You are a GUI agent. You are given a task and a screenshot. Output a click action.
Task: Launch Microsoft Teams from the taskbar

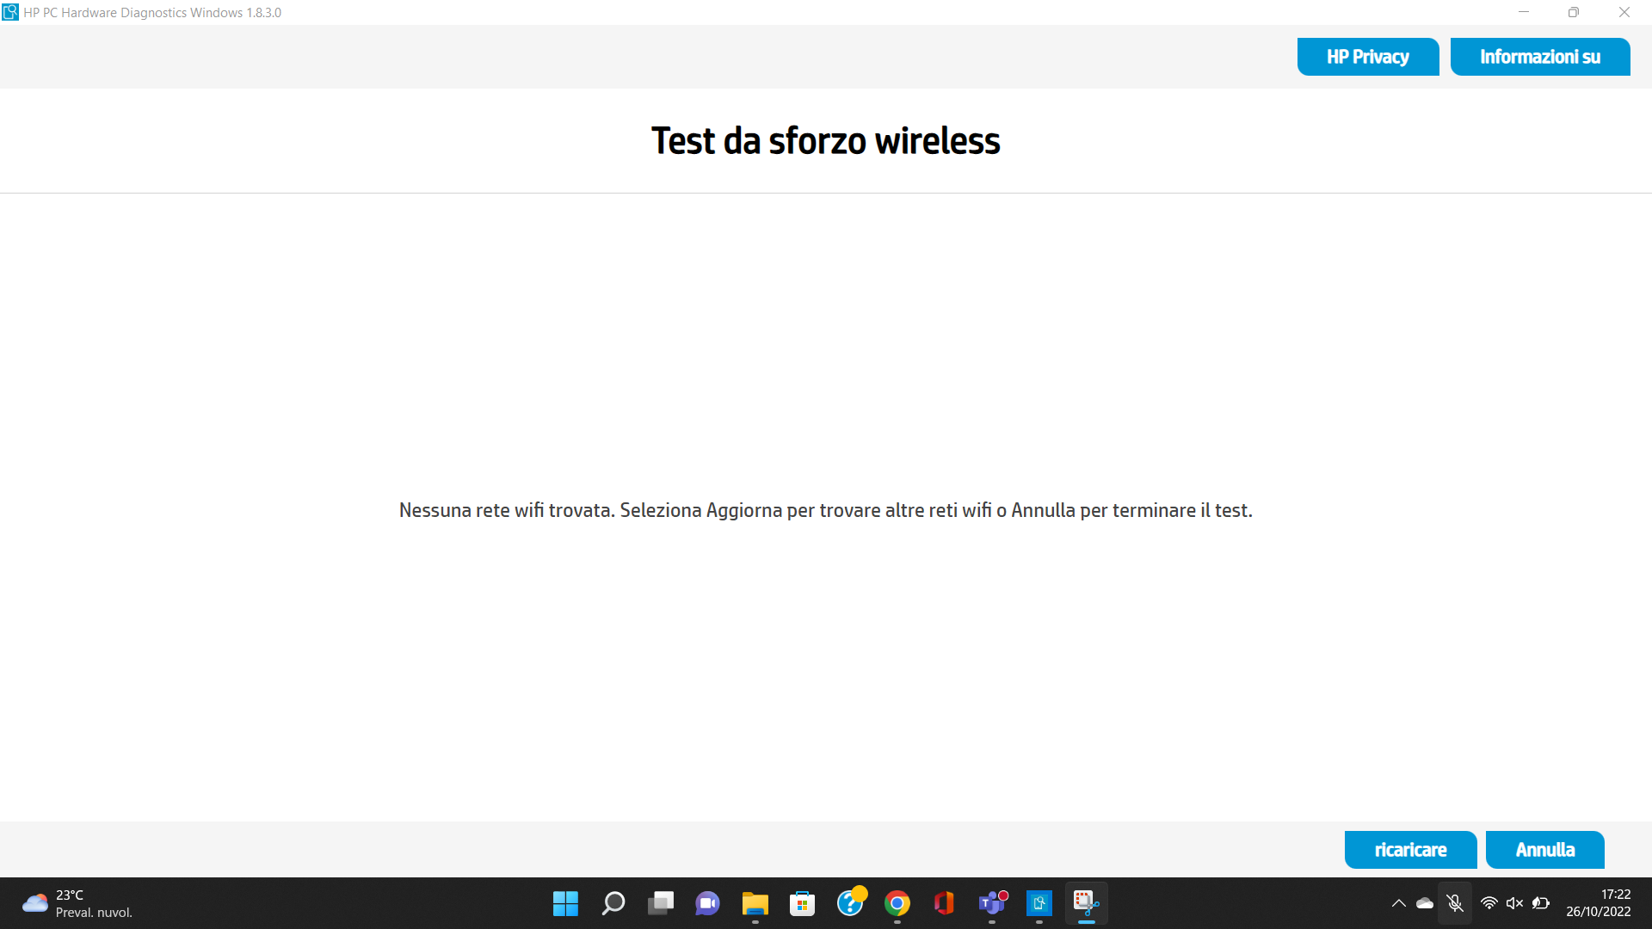point(991,903)
